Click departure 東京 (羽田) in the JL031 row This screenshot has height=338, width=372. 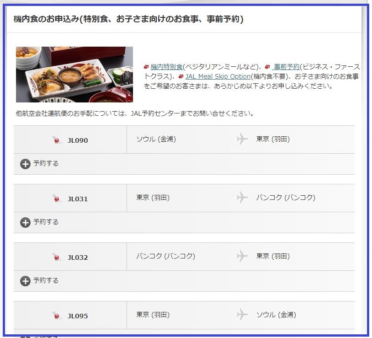[x=153, y=198]
